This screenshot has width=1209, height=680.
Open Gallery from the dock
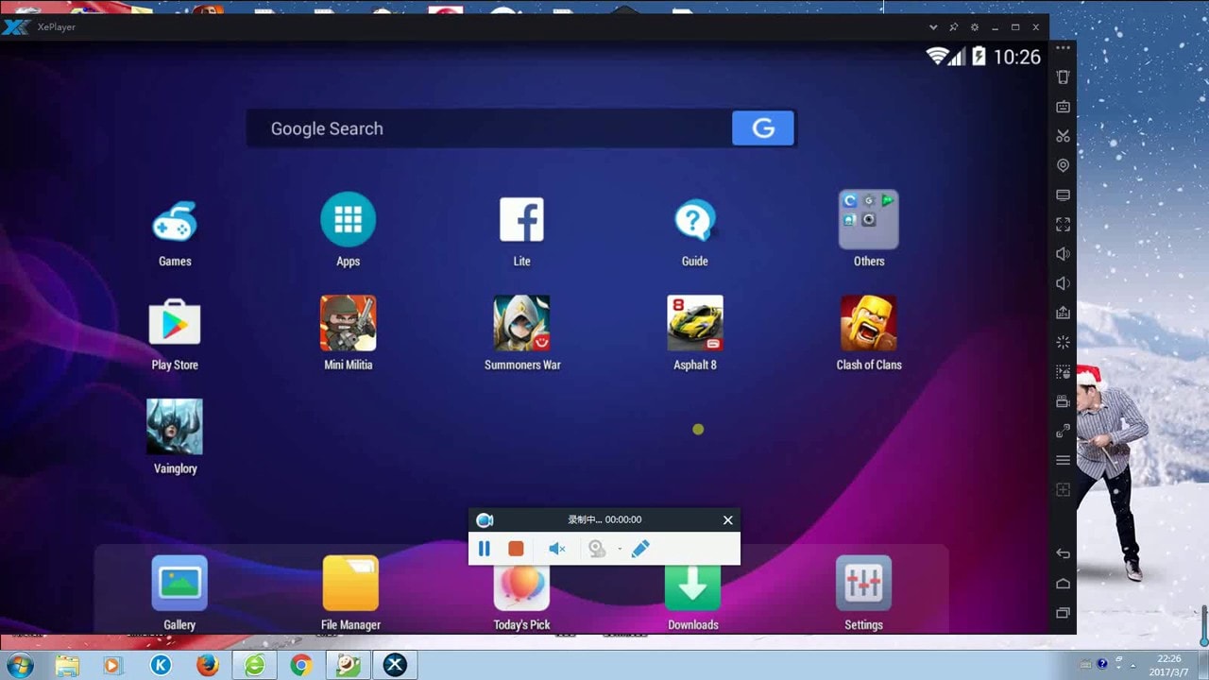coord(179,584)
